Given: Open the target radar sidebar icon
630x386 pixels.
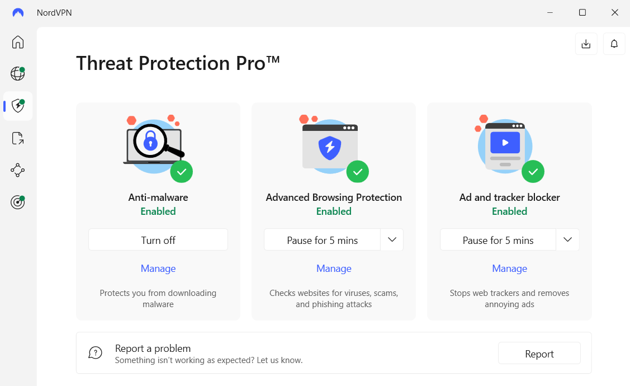Looking at the screenshot, I should [x=18, y=203].
